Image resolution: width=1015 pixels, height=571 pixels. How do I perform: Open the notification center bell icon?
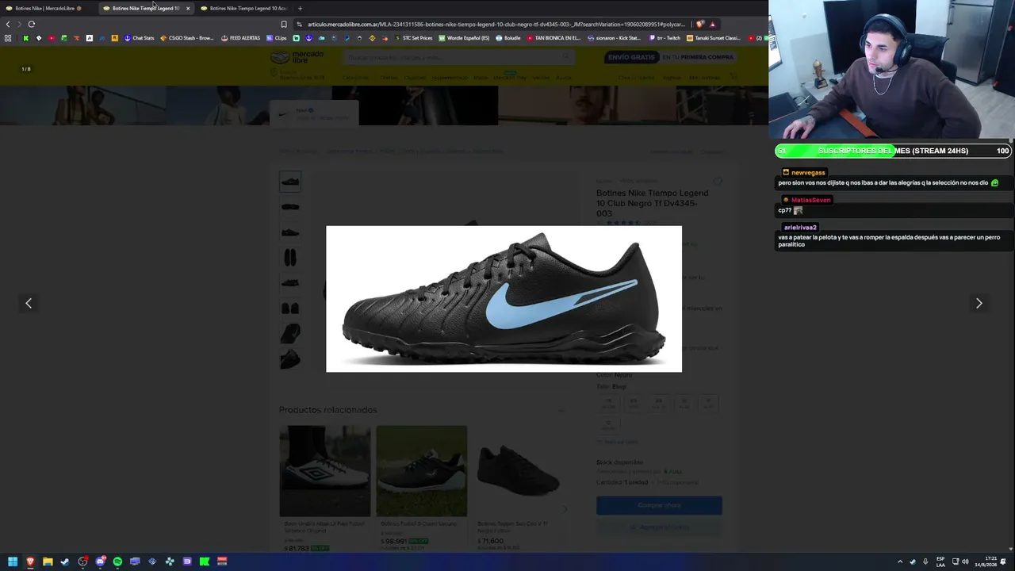[x=1004, y=561]
